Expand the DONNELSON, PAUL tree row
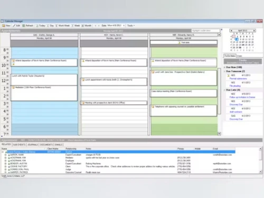264x198 pixels. click(x=5, y=169)
